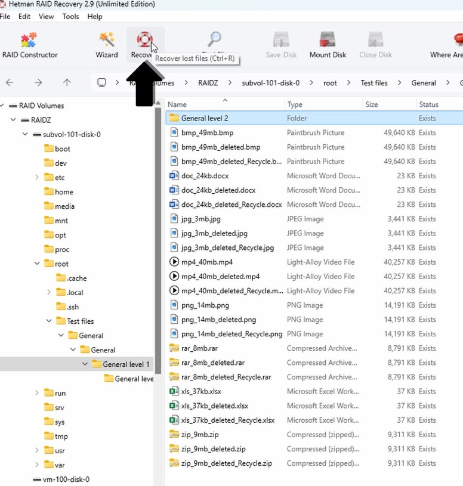This screenshot has height=486, width=463.
Task: Click the doc_24kb.docx Word icon
Action: [174, 176]
